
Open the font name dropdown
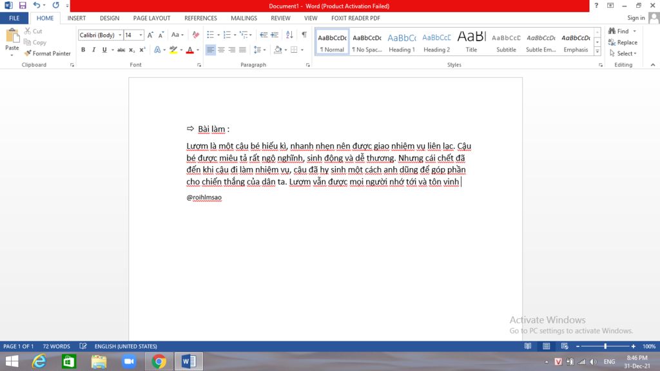click(120, 35)
